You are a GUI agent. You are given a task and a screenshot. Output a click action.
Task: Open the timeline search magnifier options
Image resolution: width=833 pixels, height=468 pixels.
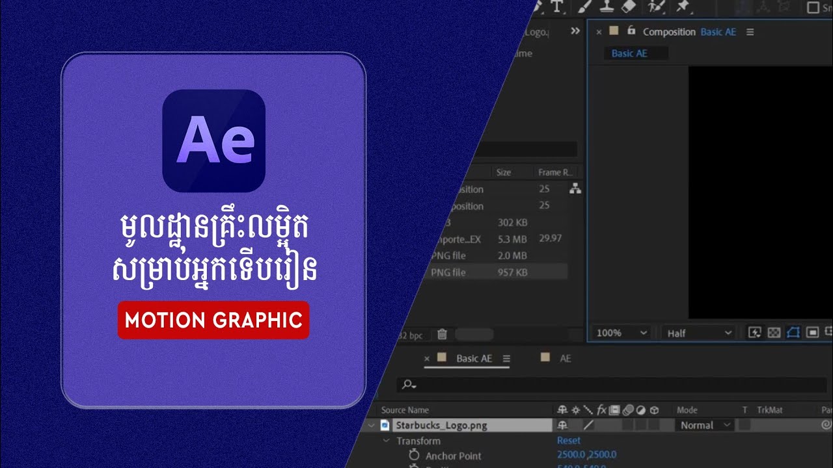pos(409,385)
